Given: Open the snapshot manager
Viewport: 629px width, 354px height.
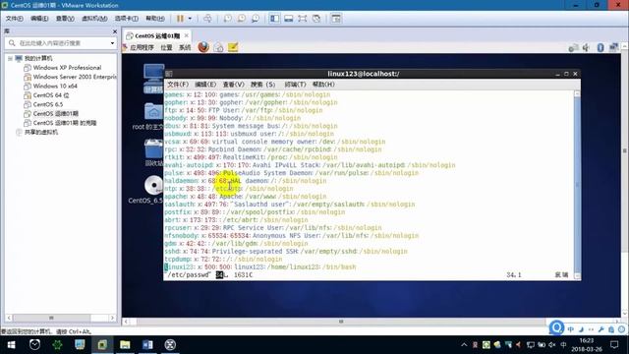Looking at the screenshot, I should [256, 19].
